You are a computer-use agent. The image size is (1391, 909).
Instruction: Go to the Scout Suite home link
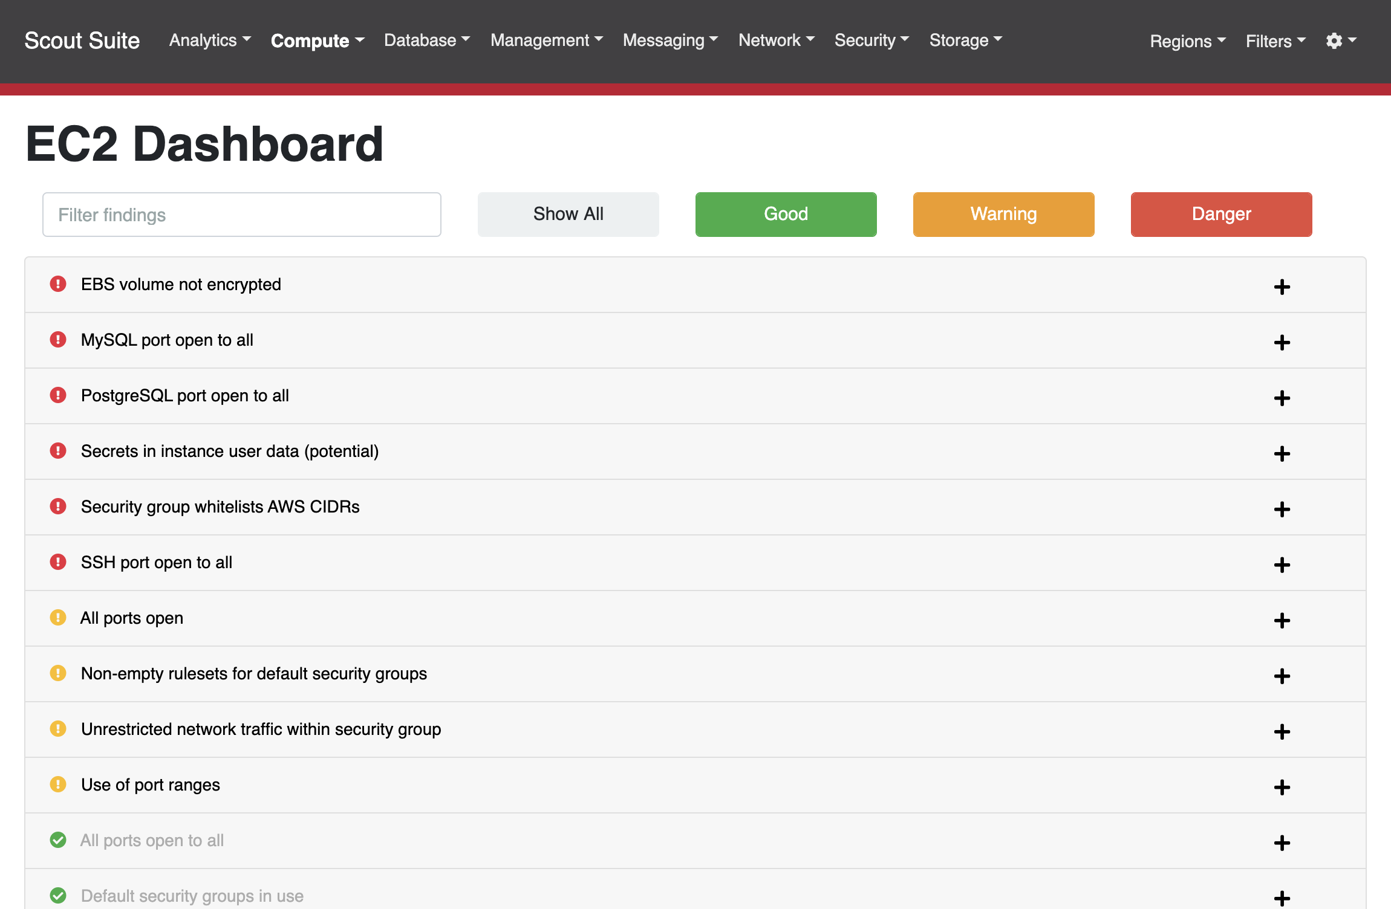coord(82,40)
